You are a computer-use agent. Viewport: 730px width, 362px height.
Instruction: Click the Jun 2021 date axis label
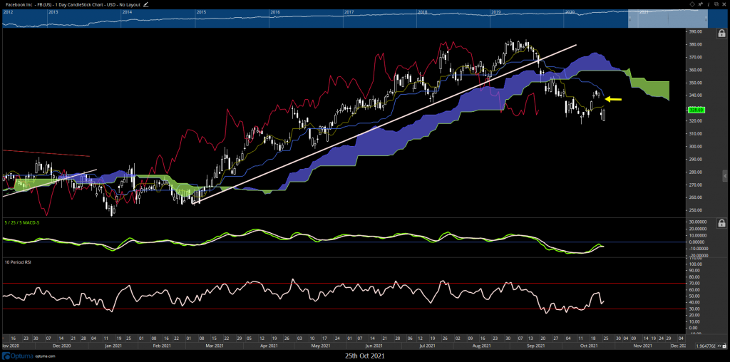(374, 346)
